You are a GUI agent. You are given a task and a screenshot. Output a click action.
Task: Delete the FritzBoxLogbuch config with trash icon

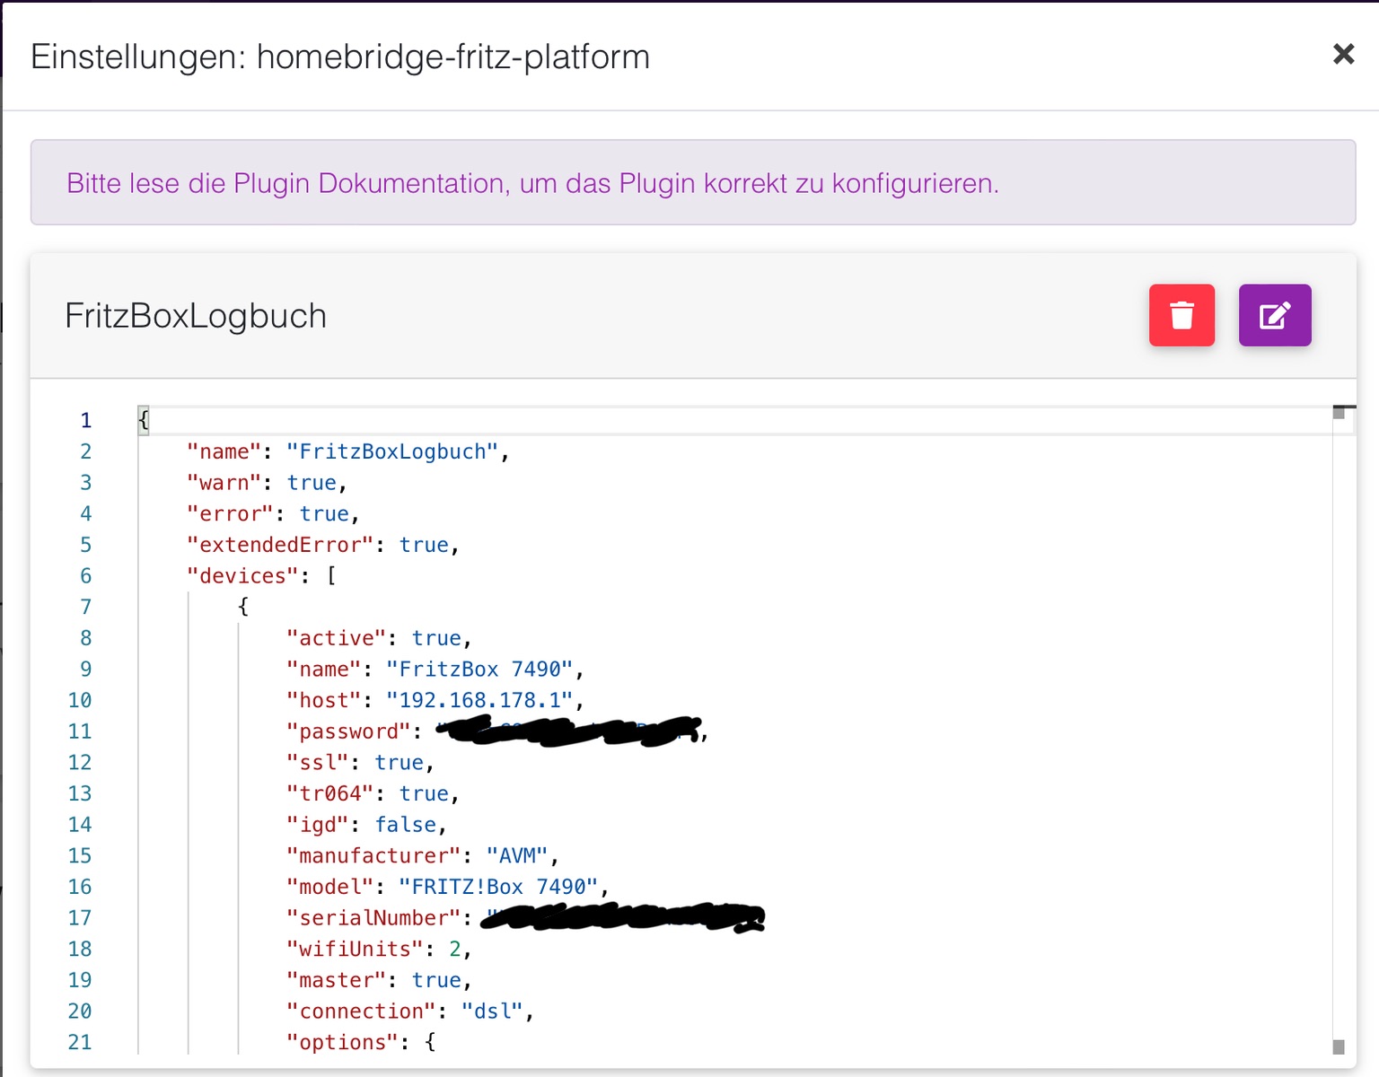tap(1181, 315)
